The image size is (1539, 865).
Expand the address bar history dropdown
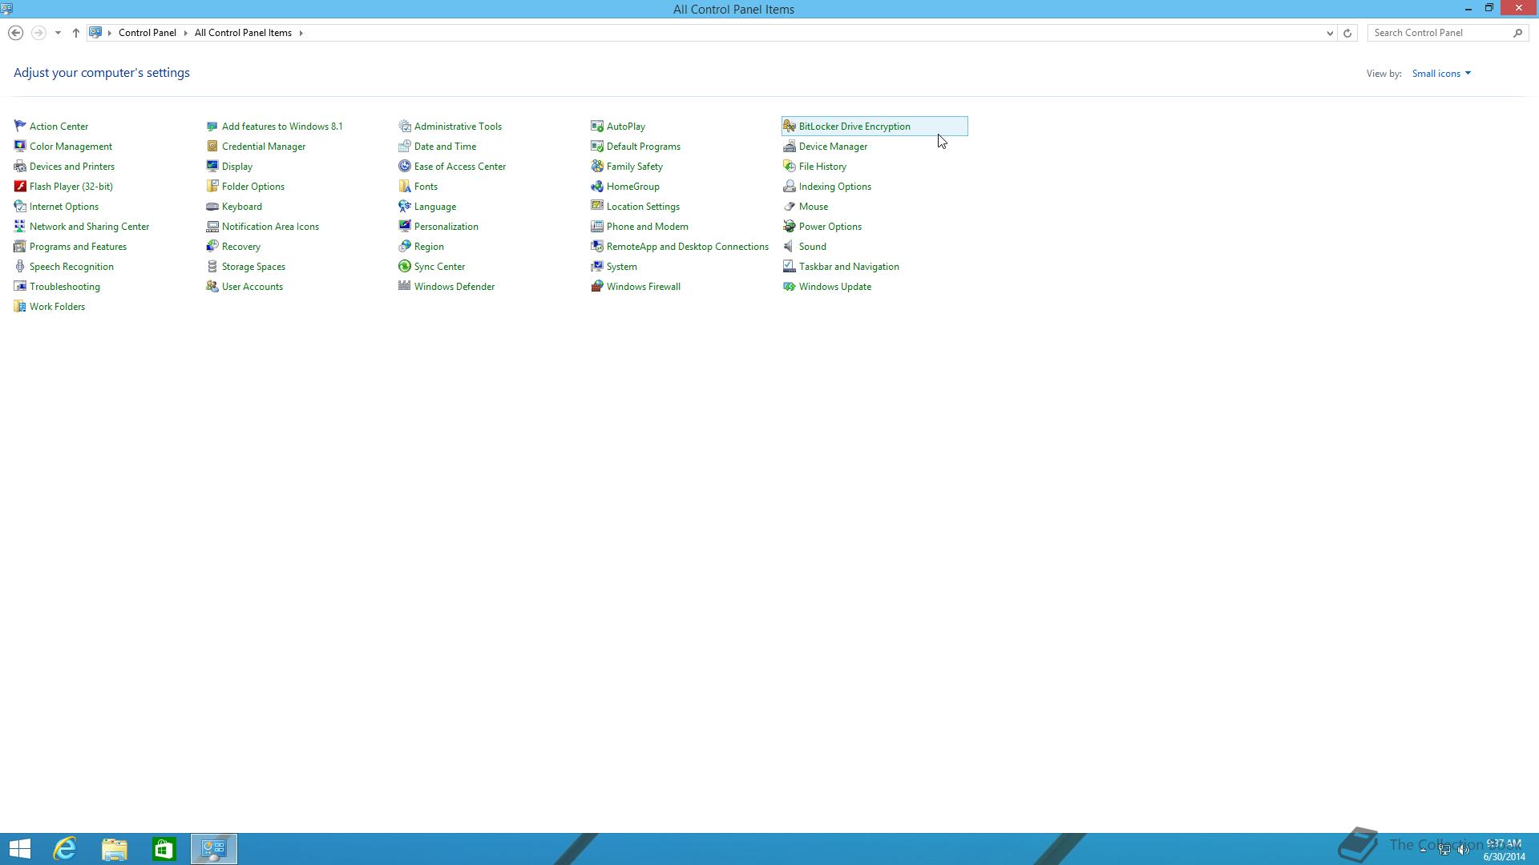coord(1330,33)
